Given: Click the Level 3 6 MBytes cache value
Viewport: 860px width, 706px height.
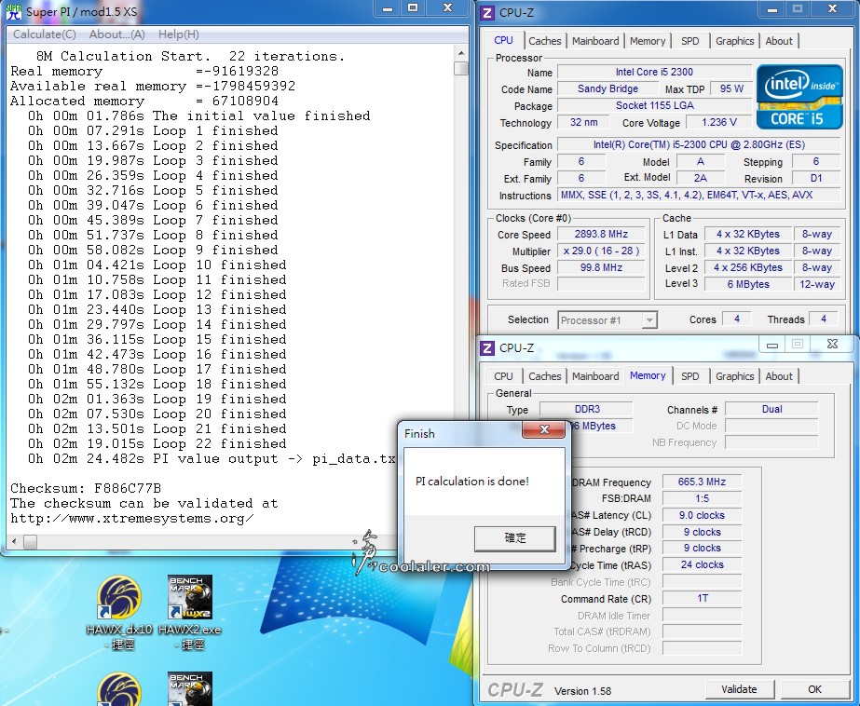Looking at the screenshot, I should coord(748,284).
